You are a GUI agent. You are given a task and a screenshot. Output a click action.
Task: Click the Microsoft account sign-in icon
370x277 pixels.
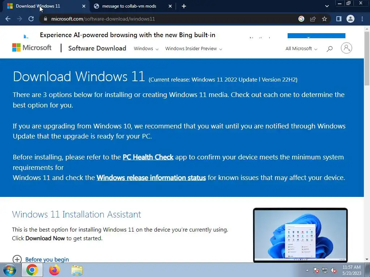pyautogui.click(x=347, y=48)
